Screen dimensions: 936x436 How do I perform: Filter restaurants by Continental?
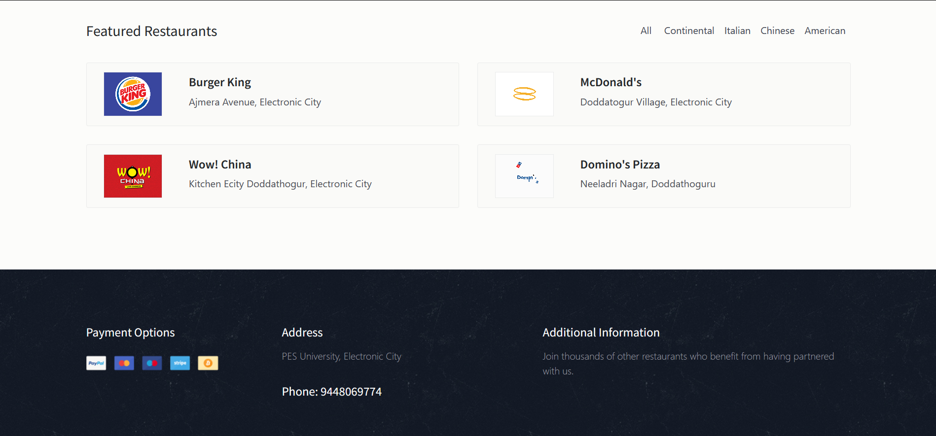689,31
